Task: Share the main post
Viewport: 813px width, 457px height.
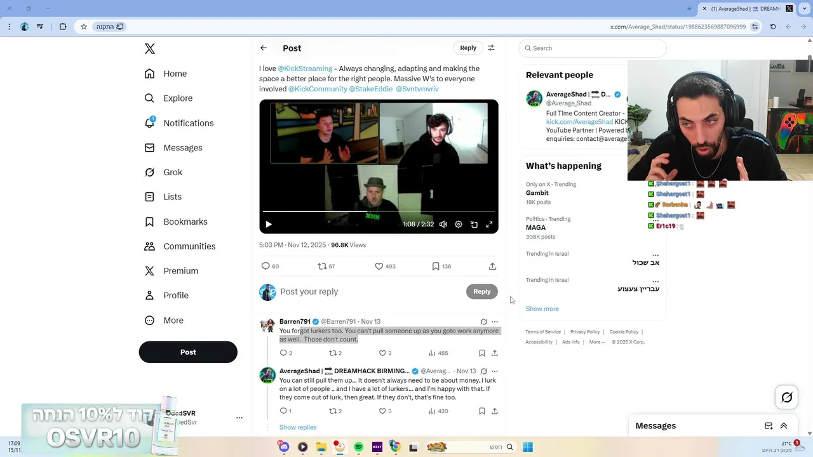Action: click(492, 267)
